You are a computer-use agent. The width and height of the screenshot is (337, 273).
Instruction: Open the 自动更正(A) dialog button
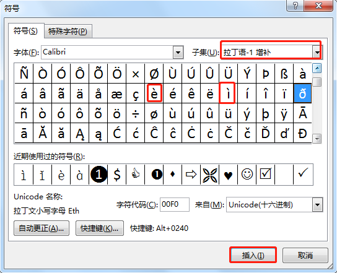point(42,228)
